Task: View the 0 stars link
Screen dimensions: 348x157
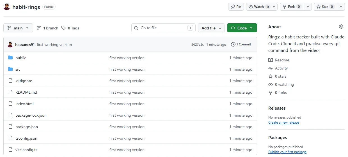Action: [x=277, y=76]
